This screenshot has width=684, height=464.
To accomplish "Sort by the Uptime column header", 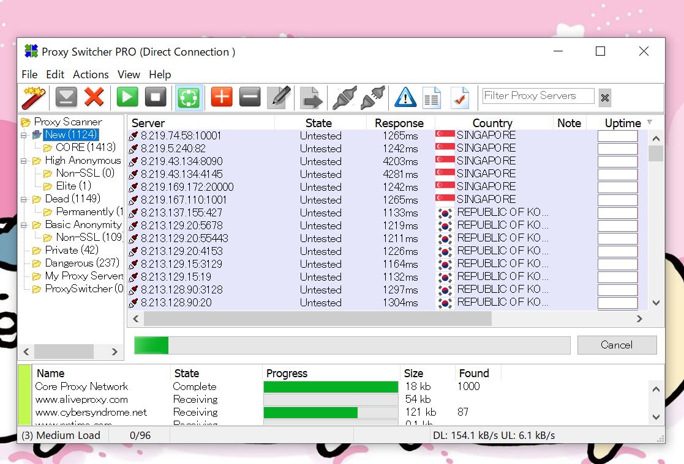I will [x=623, y=123].
